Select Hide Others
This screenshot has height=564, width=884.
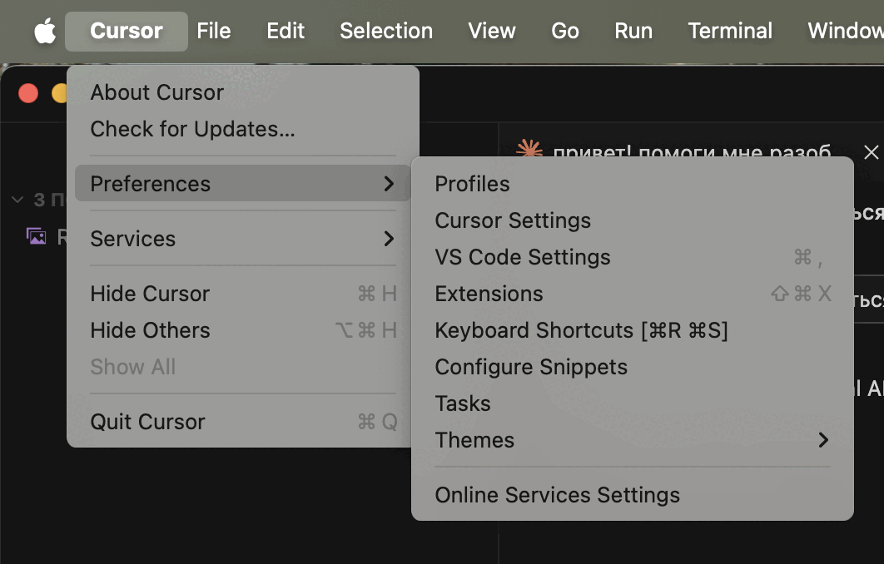[x=243, y=330]
